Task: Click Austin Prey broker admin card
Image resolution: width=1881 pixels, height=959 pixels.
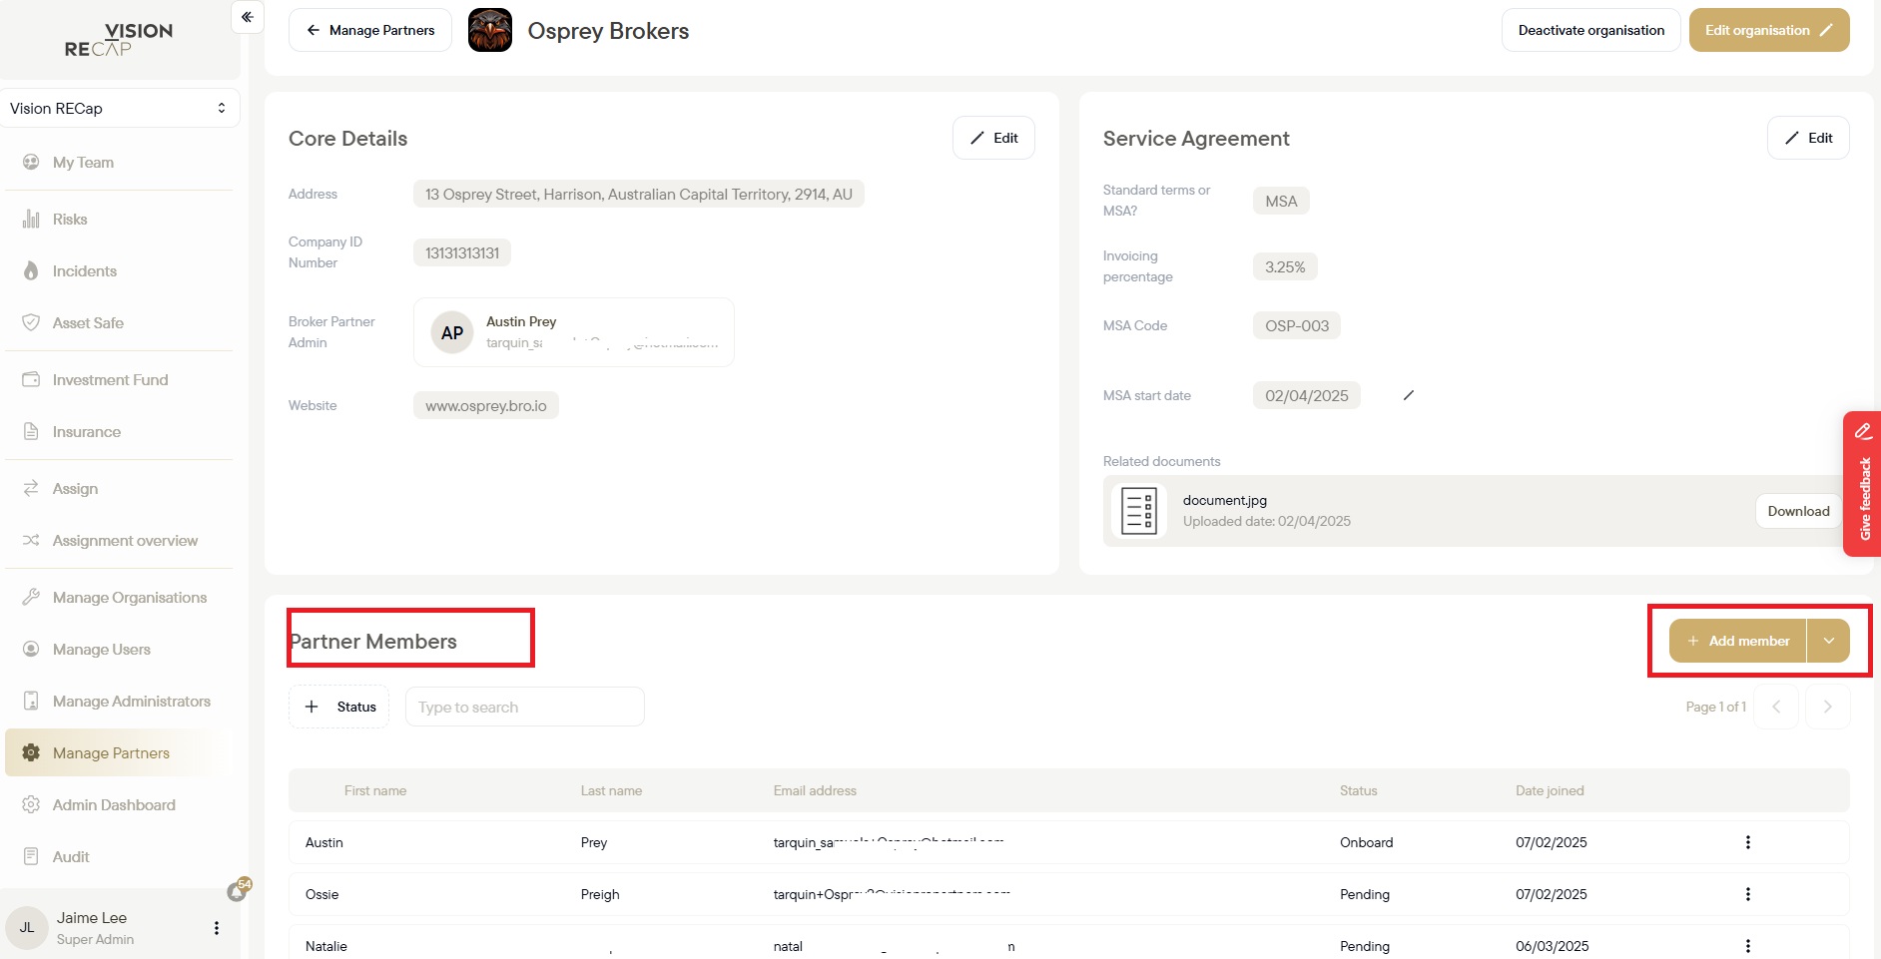Action: pos(574,332)
